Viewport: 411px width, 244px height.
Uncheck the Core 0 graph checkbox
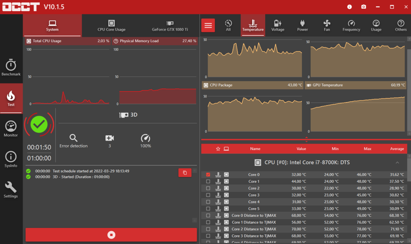coord(208,175)
